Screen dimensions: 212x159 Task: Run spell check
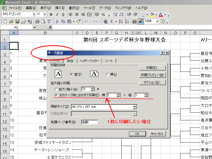50,21
